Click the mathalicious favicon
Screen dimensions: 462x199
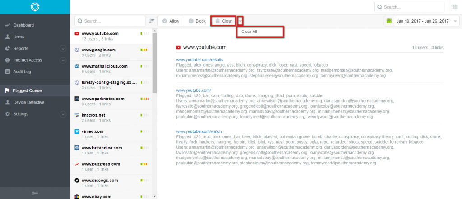pos(77,66)
